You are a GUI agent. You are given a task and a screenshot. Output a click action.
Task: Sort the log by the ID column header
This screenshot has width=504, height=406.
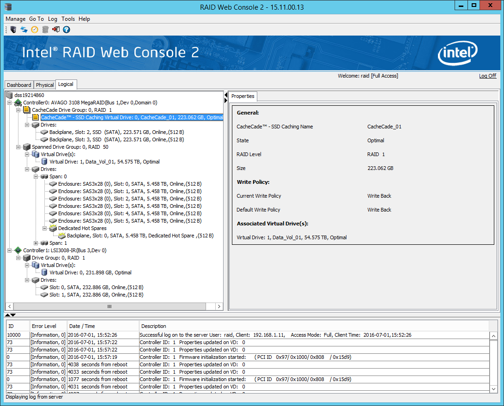[18, 326]
